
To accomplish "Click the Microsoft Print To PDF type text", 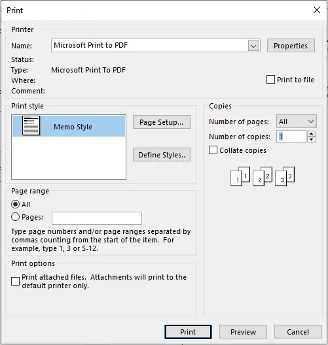I will [88, 70].
